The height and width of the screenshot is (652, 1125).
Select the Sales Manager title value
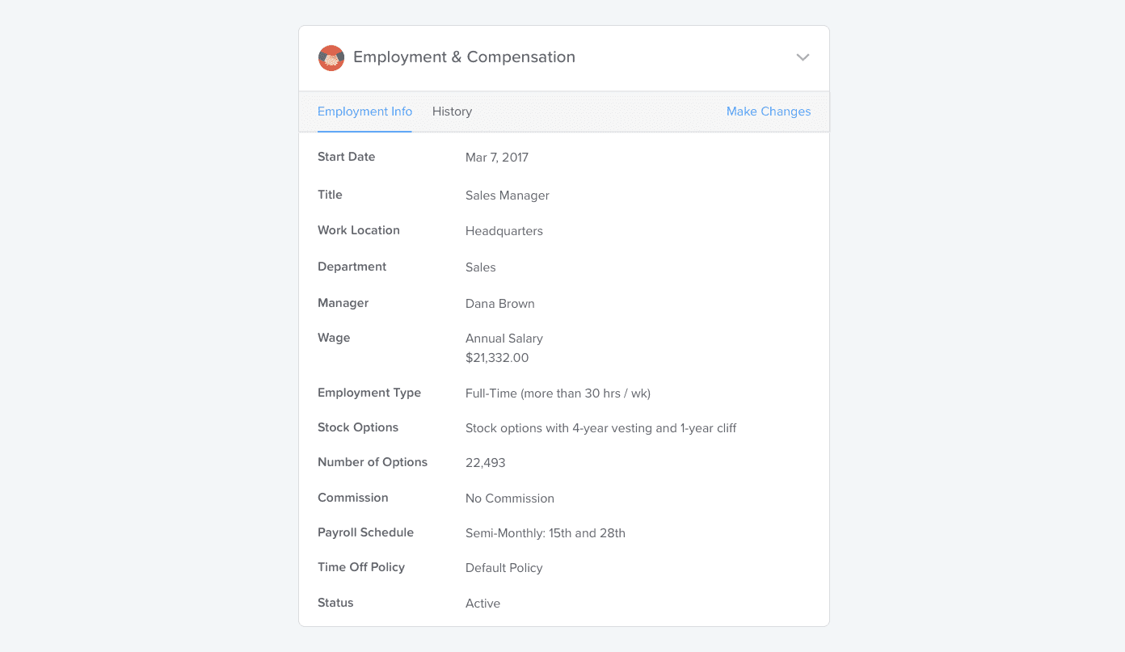coord(507,195)
